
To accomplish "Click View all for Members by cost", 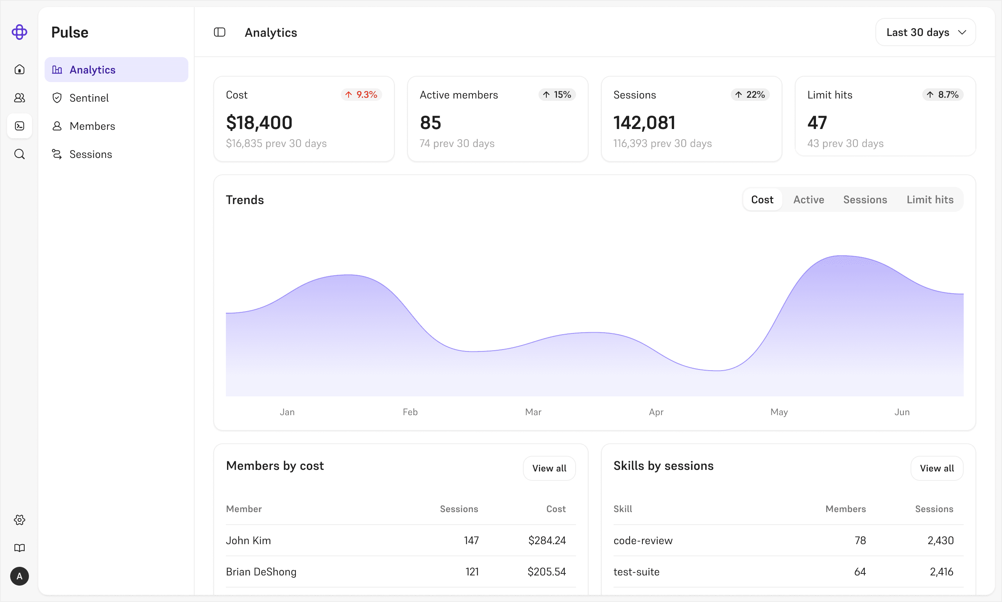I will 549,468.
